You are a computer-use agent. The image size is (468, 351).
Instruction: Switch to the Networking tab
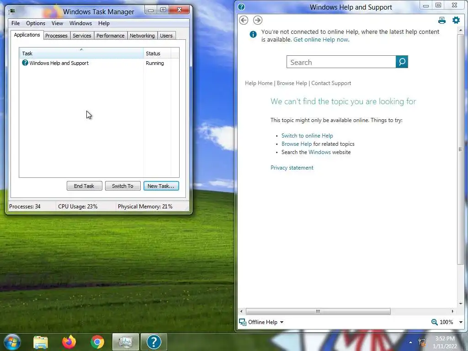click(142, 36)
